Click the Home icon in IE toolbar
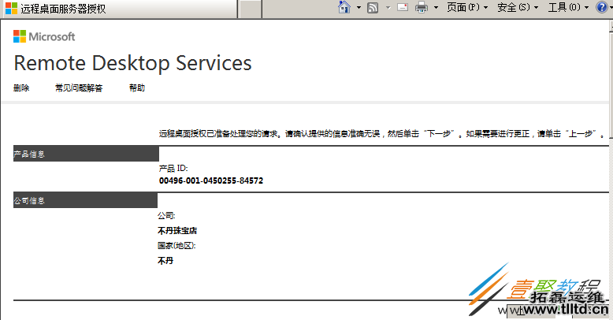Viewport: 613px width, 320px height. click(x=344, y=7)
